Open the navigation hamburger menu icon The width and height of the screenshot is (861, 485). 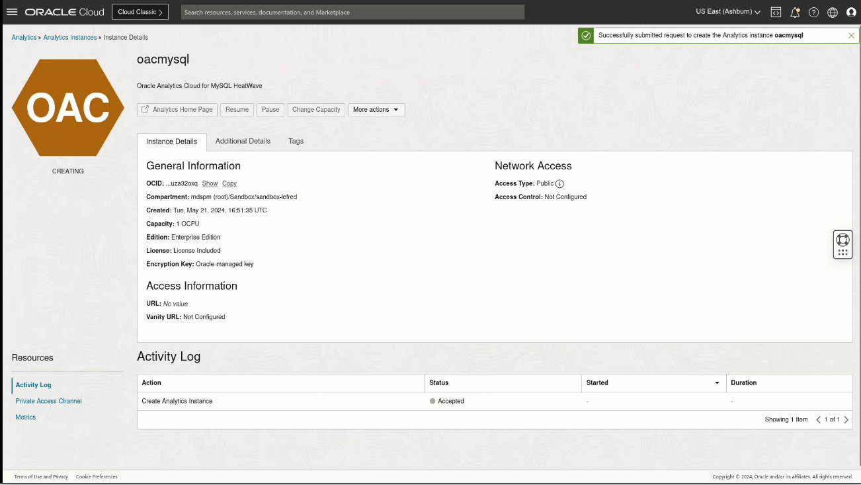tap(11, 11)
